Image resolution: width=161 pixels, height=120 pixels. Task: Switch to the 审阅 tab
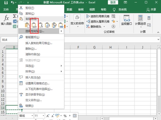[x=81, y=10]
